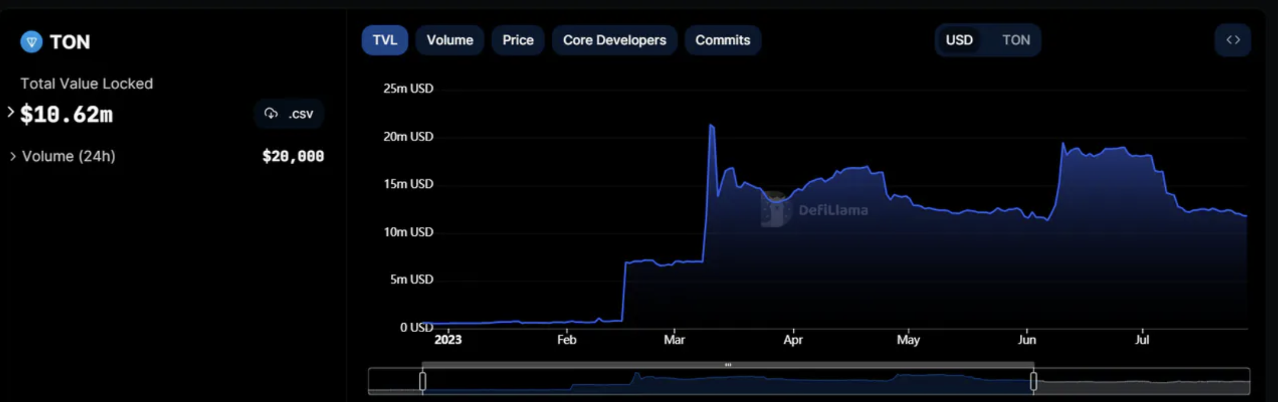The image size is (1278, 402).
Task: Click the March peak on TVL chart
Action: [x=711, y=126]
